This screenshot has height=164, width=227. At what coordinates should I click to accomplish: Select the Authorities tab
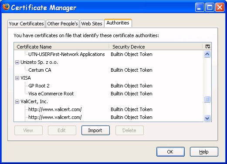[x=118, y=23]
